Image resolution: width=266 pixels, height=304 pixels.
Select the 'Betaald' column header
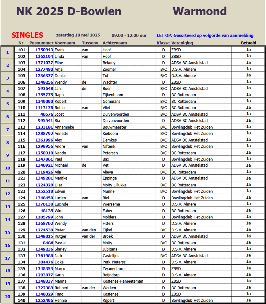[248, 43]
